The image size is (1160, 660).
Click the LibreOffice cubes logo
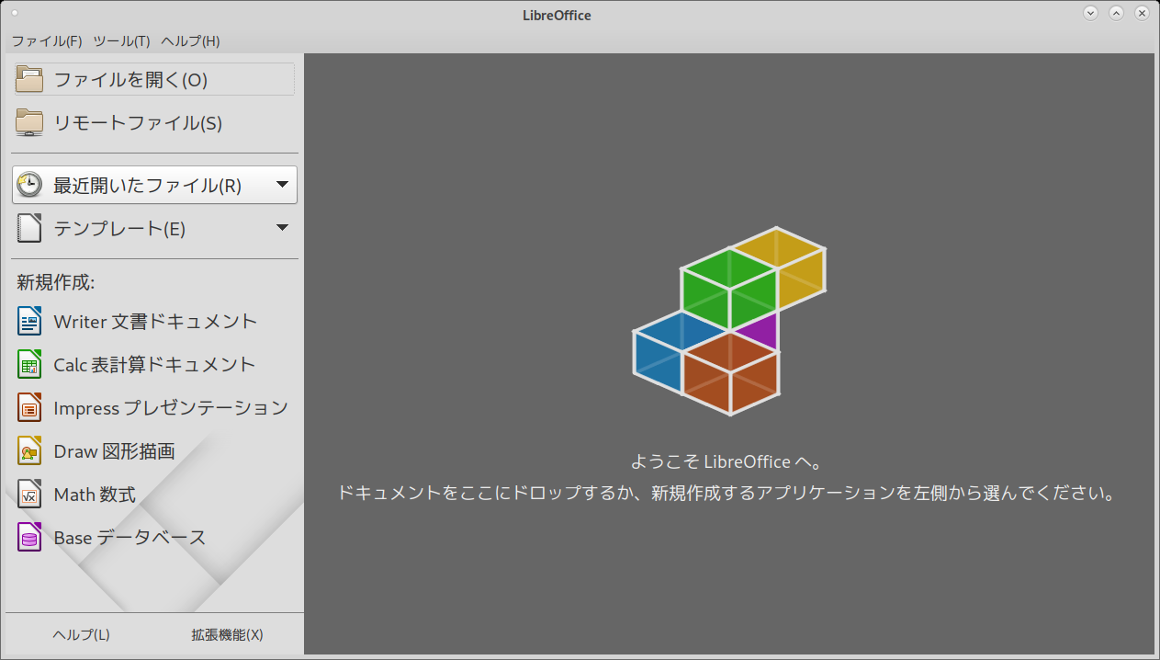point(729,320)
